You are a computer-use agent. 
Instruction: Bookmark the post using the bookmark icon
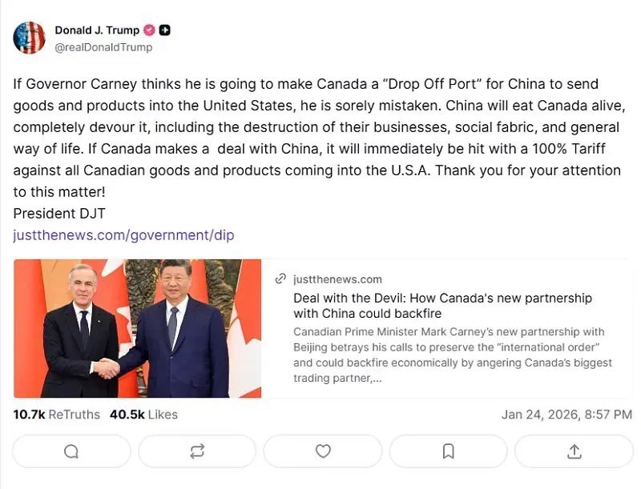(x=448, y=451)
